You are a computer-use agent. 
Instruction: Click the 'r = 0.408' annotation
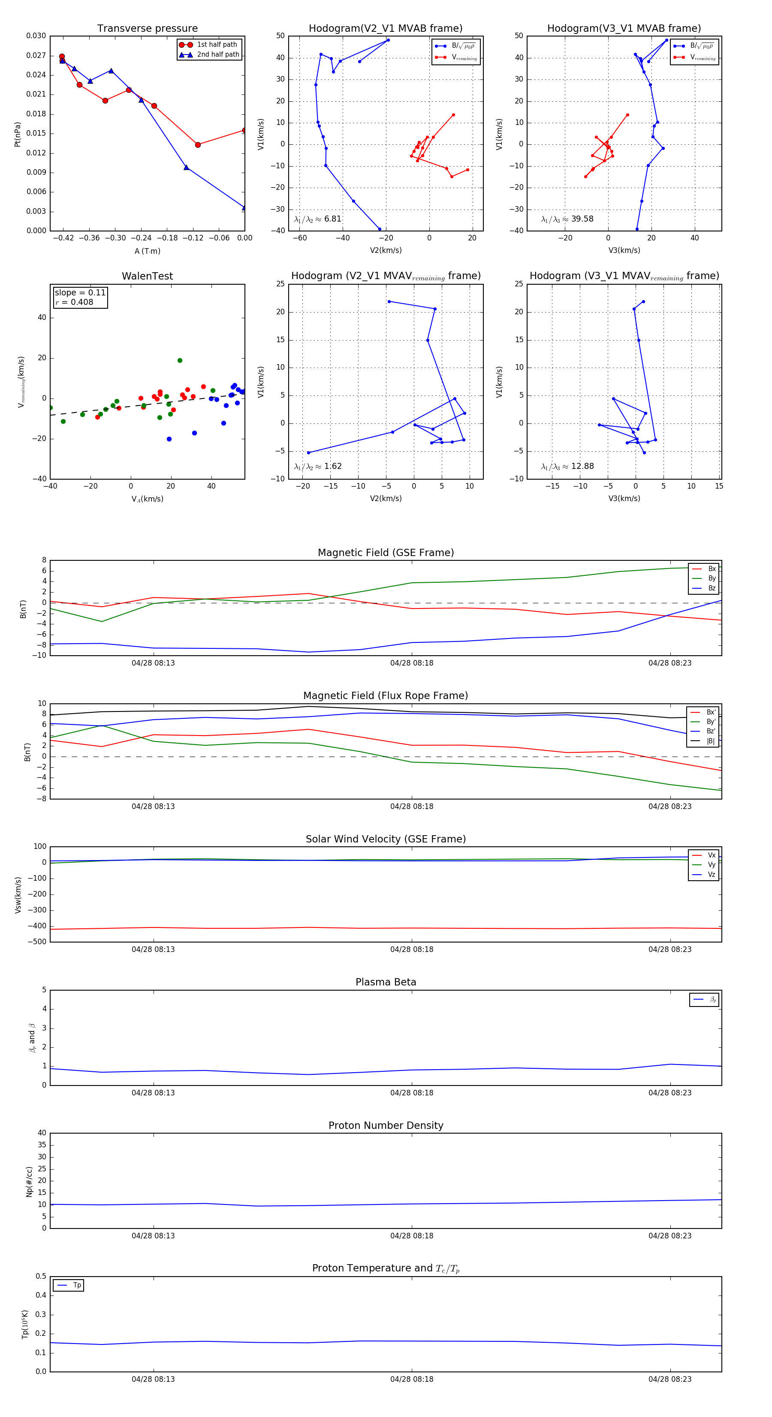point(74,302)
